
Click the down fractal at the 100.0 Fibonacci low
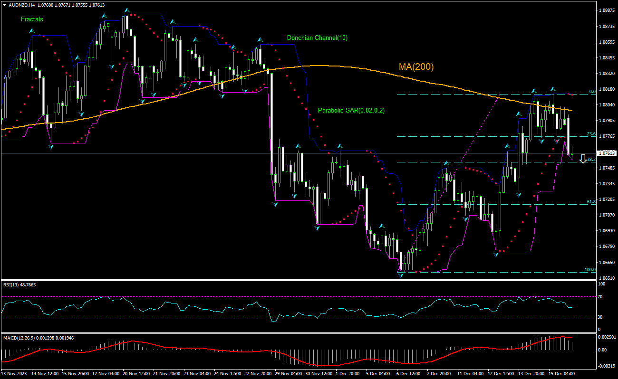(x=400, y=275)
